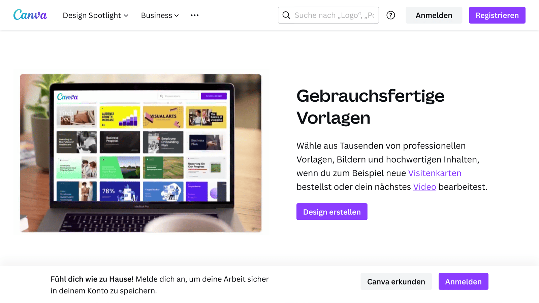539x303 pixels.
Task: Click the Canva erkunden button
Action: [396, 281]
